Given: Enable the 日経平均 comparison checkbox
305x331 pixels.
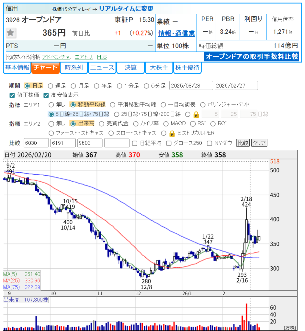Looking at the screenshot, I should (135, 143).
